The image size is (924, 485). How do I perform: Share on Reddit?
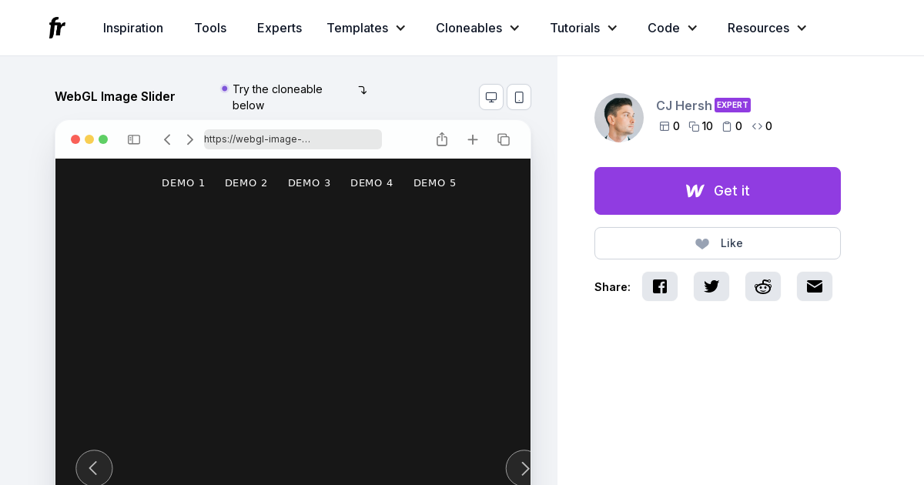pyautogui.click(x=763, y=286)
